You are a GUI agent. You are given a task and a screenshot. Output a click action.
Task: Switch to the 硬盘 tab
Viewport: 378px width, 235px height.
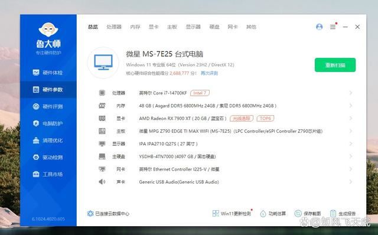point(214,27)
